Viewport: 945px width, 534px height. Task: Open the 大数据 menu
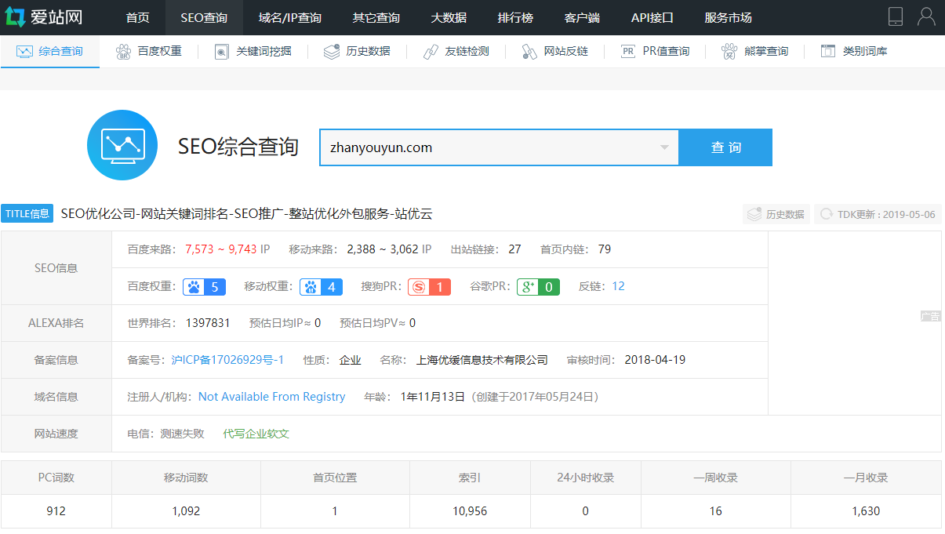449,17
